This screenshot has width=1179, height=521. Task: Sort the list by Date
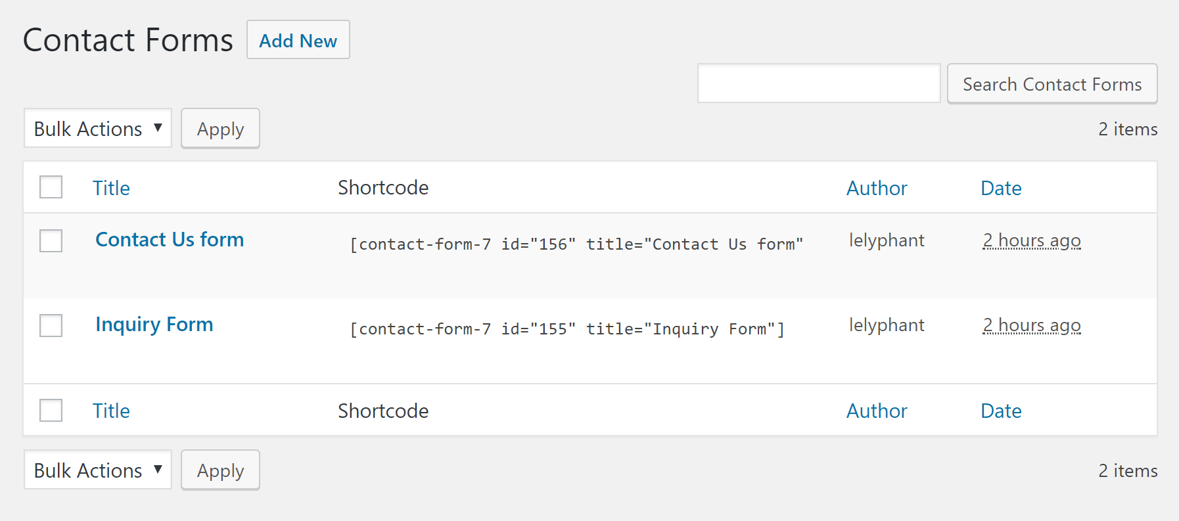click(x=1001, y=188)
